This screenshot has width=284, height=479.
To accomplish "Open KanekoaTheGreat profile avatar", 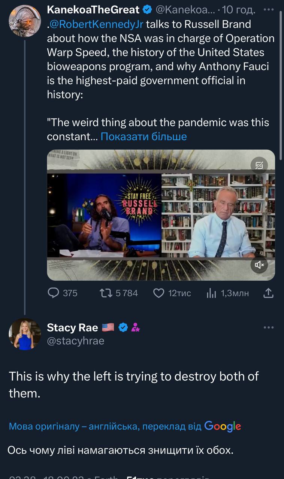I will point(25,21).
